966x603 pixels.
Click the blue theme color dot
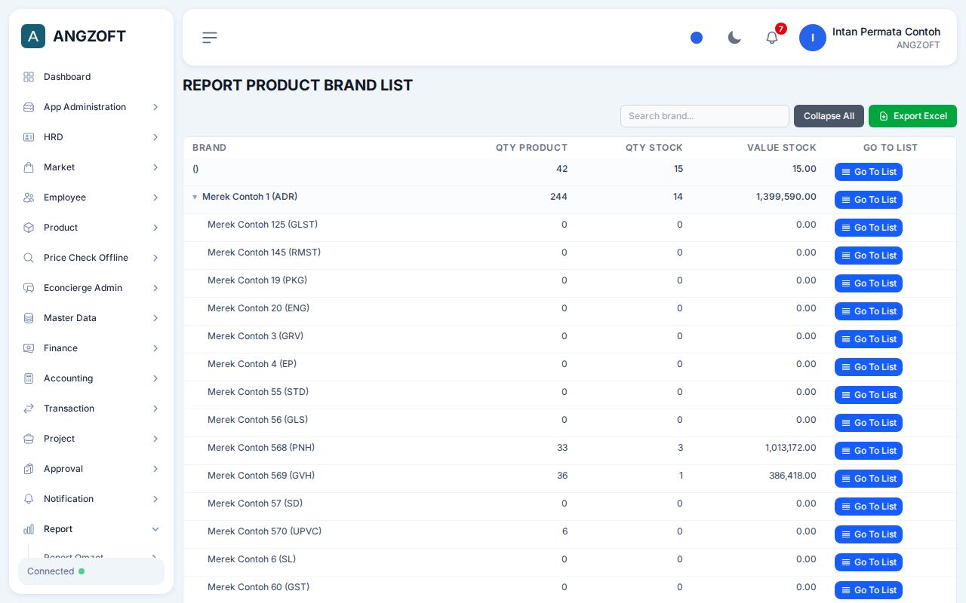click(697, 38)
